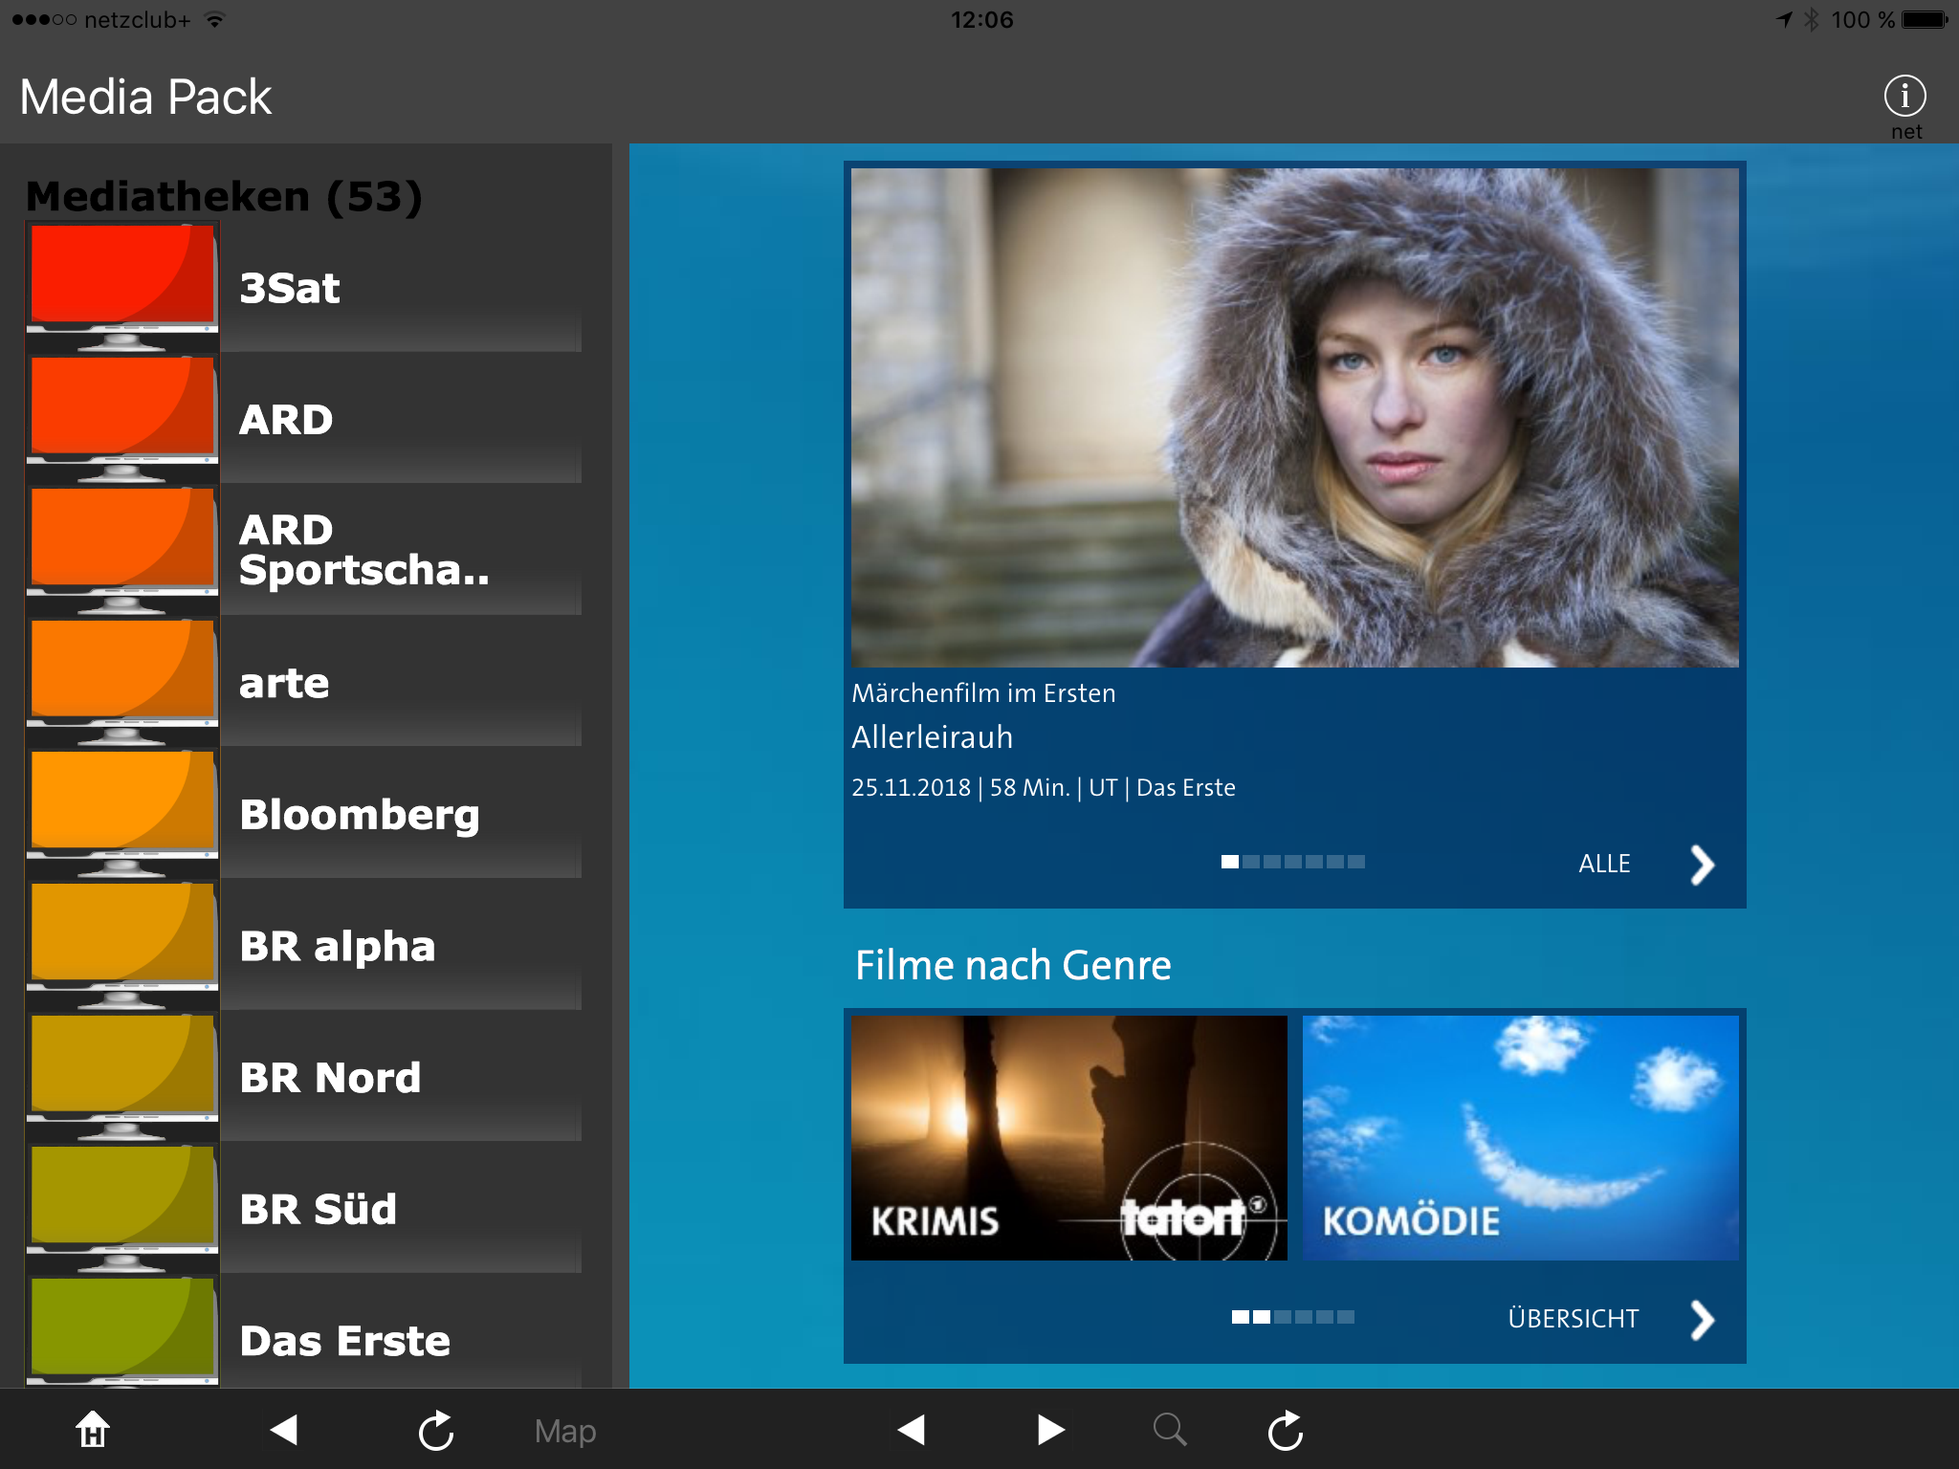Open the Allerleirauh featured image
This screenshot has width=1959, height=1469.
click(x=1294, y=417)
